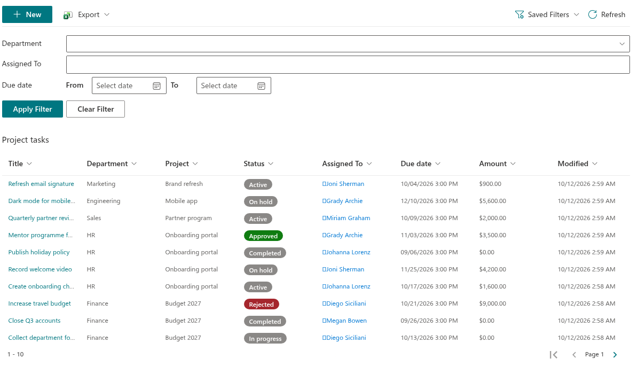638x366 pixels.
Task: Click the Mobile app project cell
Action: [182, 201]
